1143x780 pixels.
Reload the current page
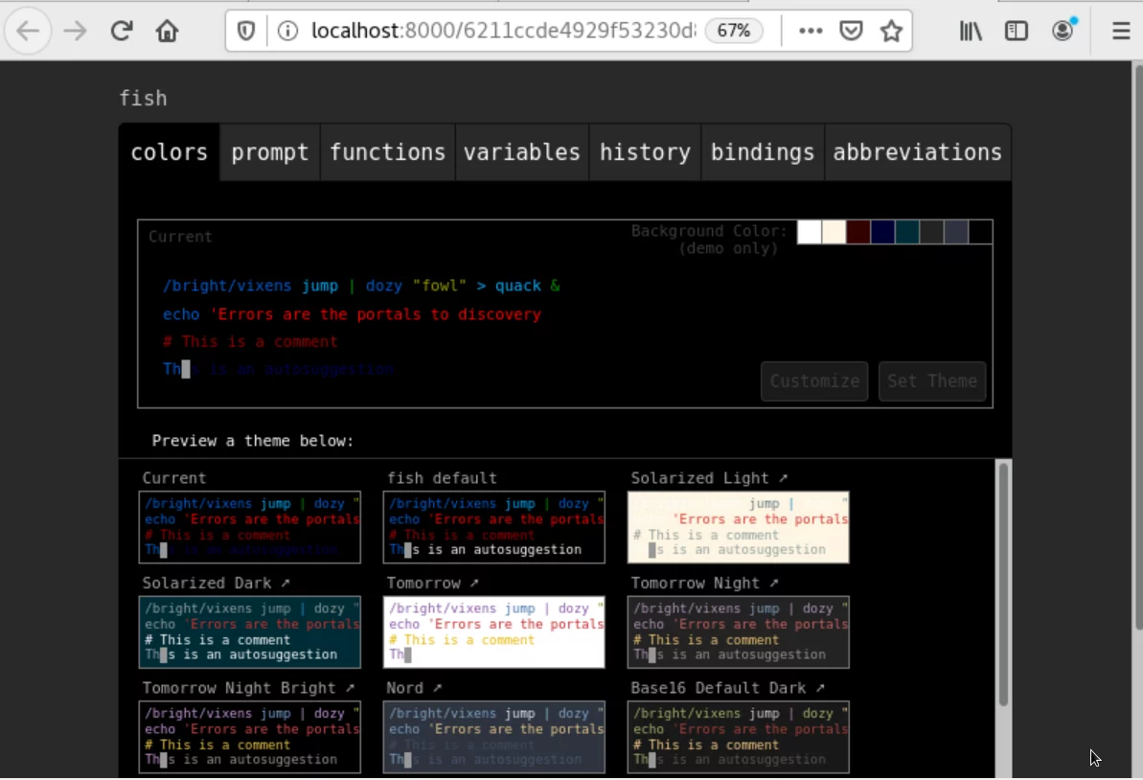pyautogui.click(x=121, y=31)
